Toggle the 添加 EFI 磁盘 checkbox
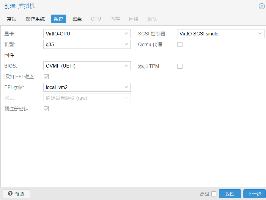Image resolution: width=266 pixels, height=200 pixels. [x=46, y=77]
